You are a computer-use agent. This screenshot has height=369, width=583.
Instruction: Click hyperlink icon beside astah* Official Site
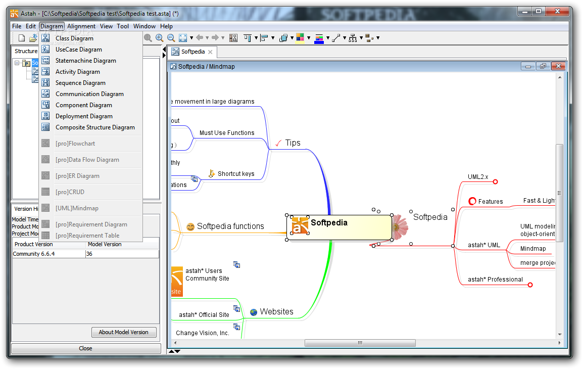tap(236, 308)
